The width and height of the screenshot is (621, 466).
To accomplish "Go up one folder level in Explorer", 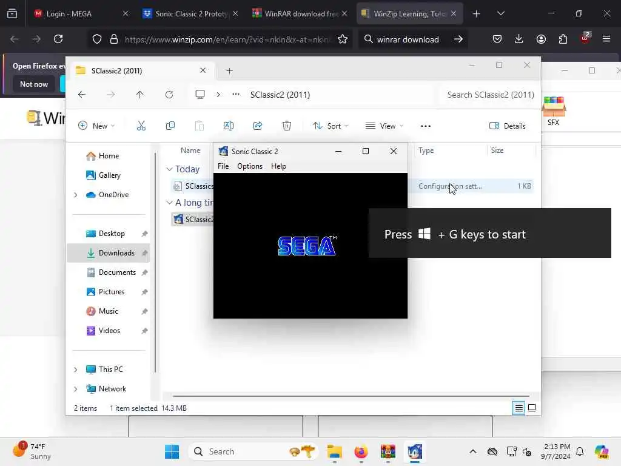I will click(140, 95).
